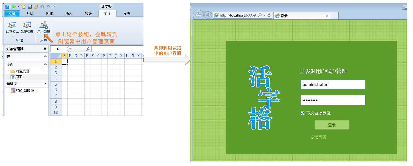Click the 忘记密码 link

tap(318, 137)
